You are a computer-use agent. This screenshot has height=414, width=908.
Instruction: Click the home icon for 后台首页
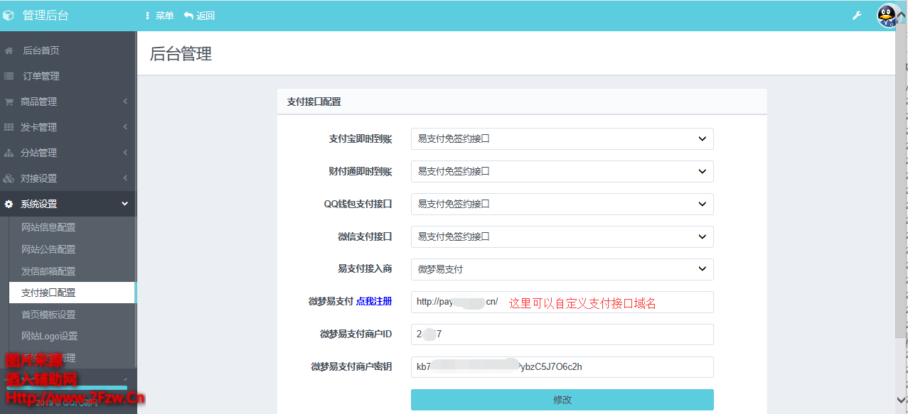pyautogui.click(x=9, y=51)
